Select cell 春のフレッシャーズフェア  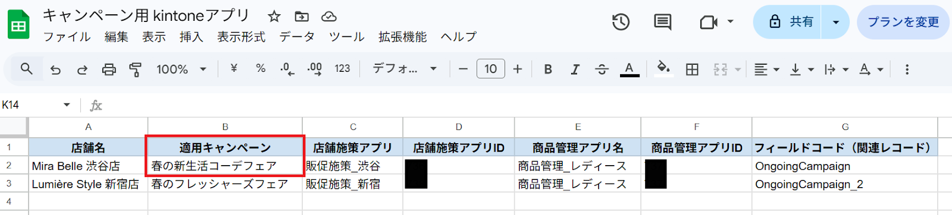tap(225, 184)
